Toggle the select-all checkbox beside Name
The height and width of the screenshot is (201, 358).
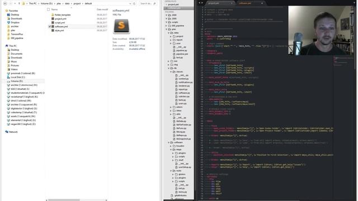(x=49, y=9)
